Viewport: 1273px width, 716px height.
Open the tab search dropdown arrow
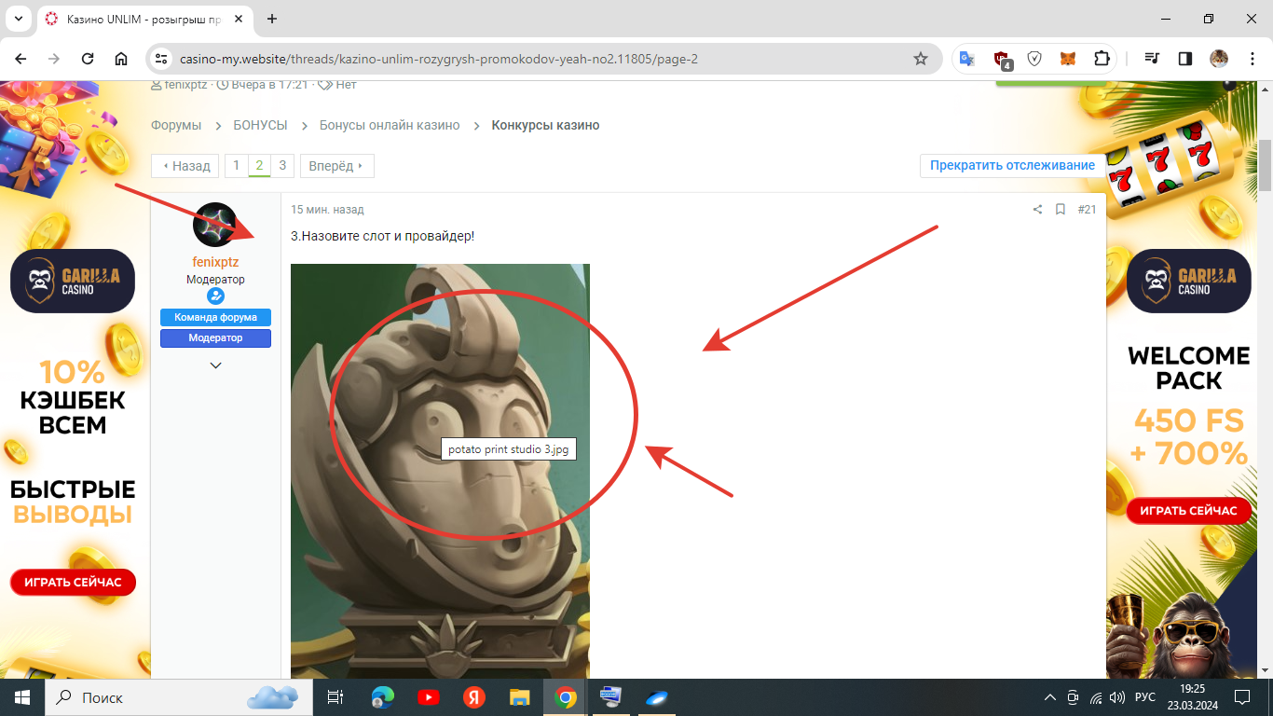(x=19, y=19)
